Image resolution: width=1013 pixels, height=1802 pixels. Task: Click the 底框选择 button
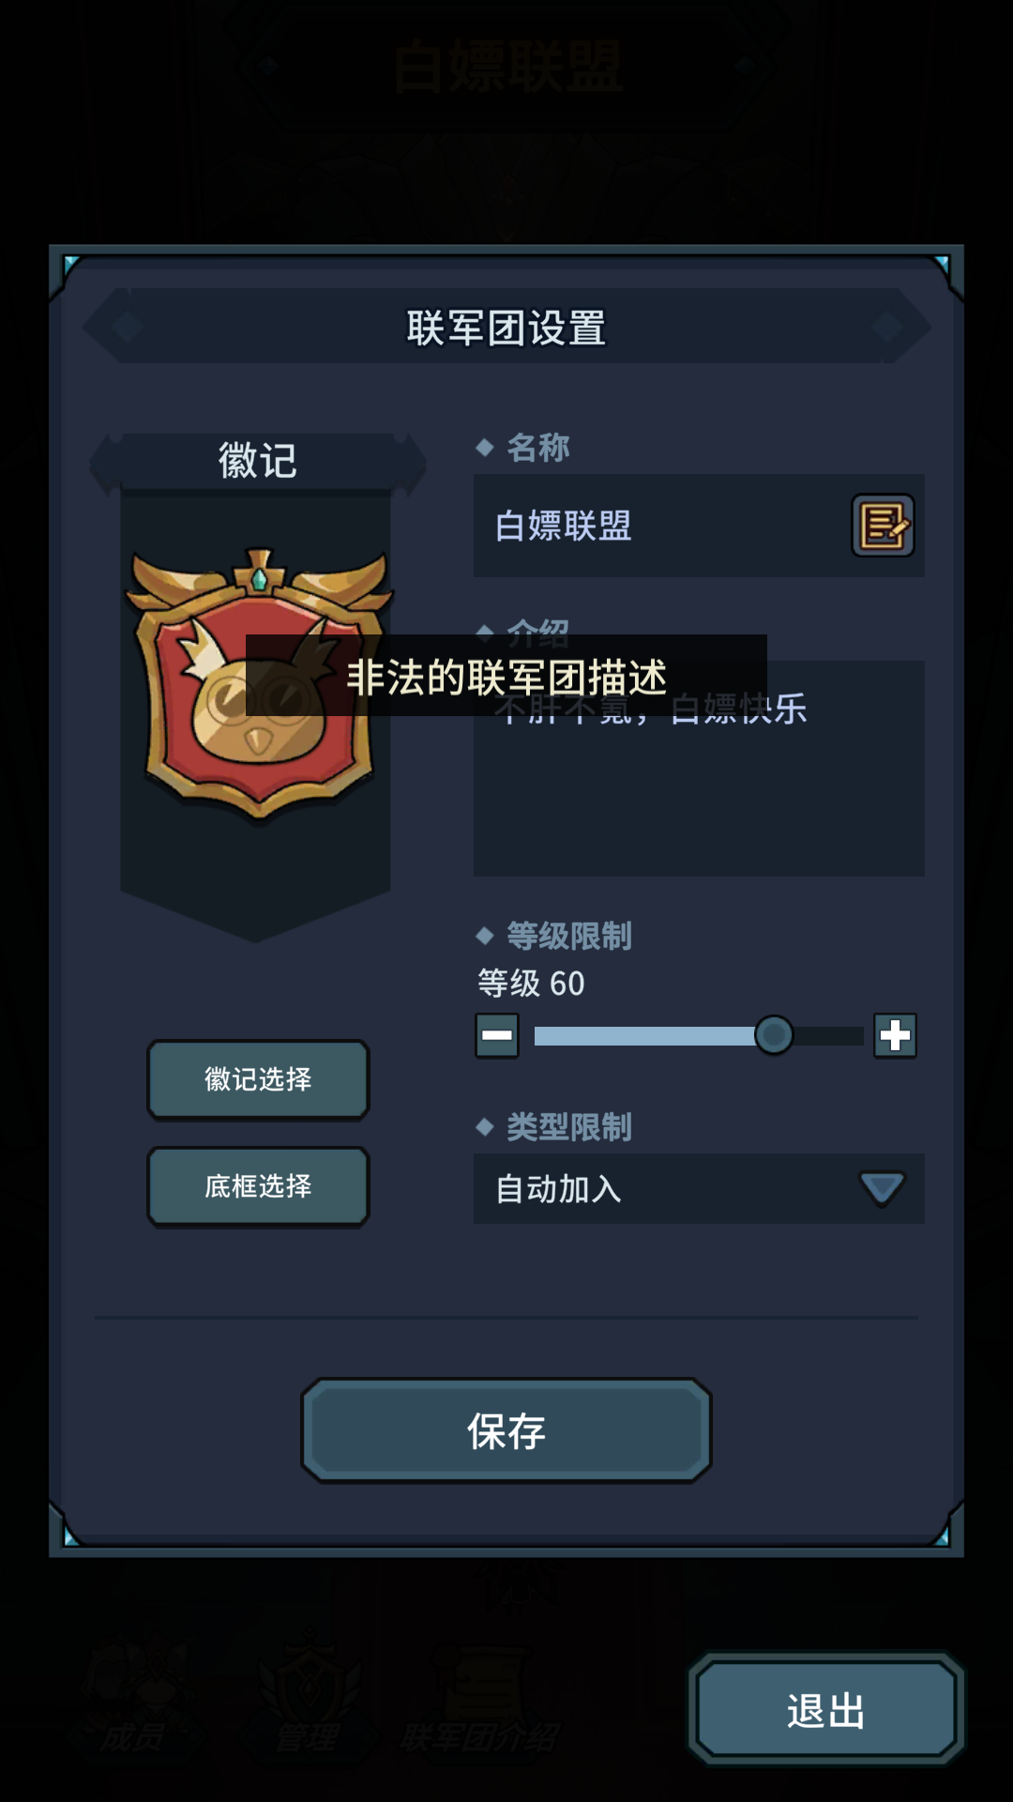tap(258, 1186)
